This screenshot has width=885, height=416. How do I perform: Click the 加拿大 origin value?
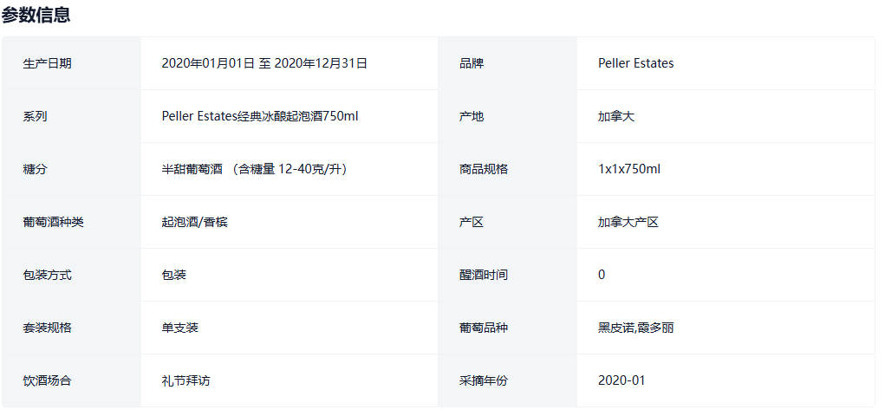[616, 116]
